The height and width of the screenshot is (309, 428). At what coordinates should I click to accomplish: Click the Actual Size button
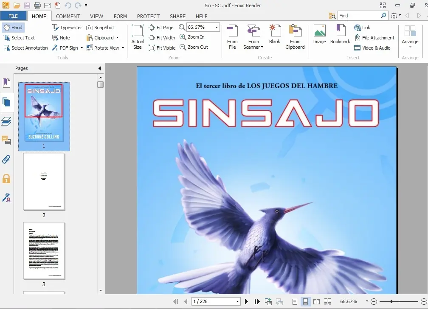(138, 36)
